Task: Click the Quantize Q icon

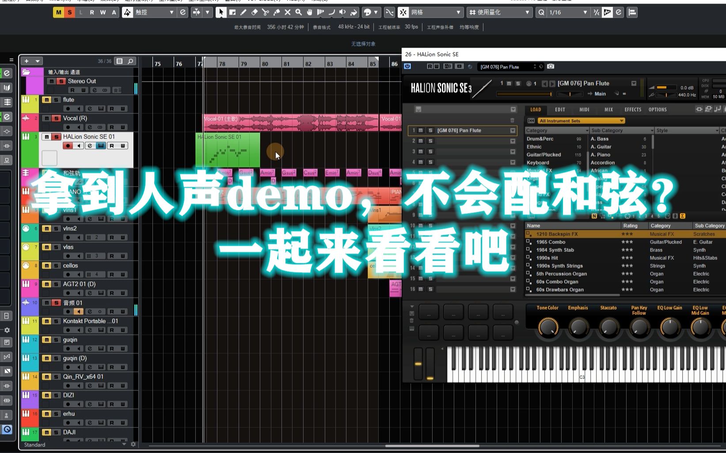Action: tap(541, 12)
